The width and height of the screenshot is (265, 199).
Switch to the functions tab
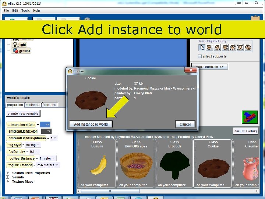point(49,105)
